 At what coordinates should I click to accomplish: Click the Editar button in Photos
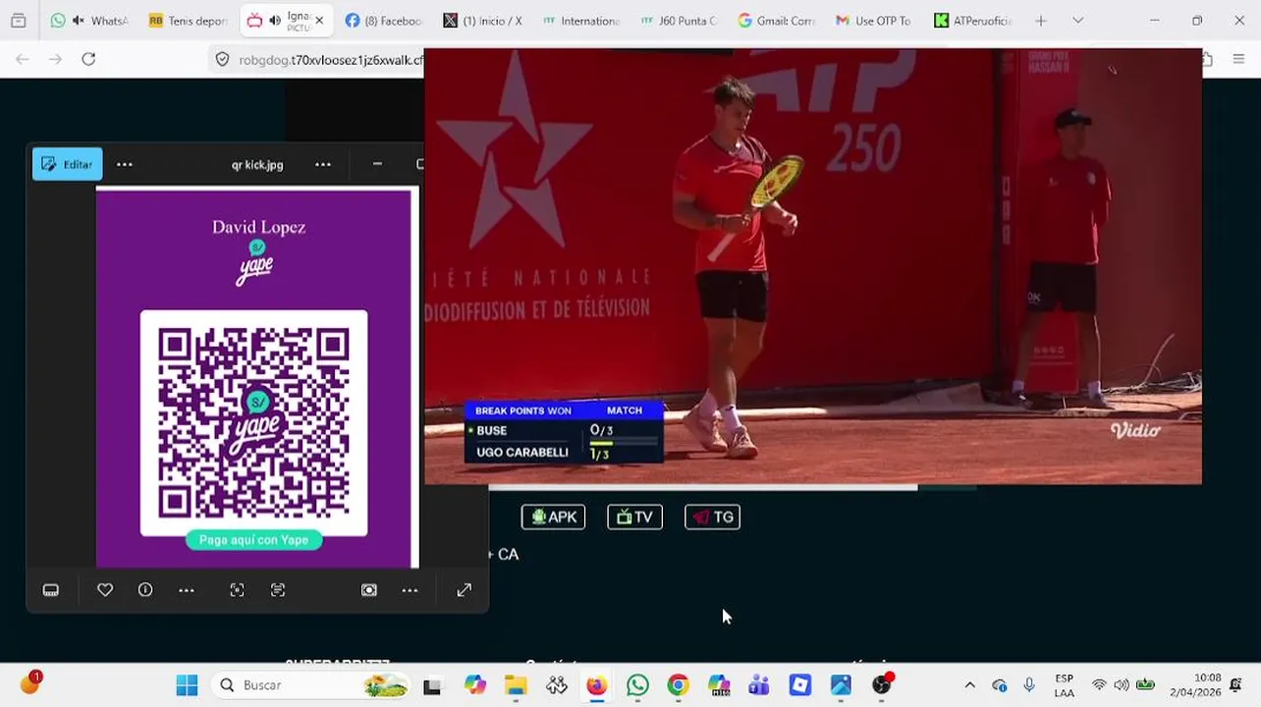tap(67, 164)
